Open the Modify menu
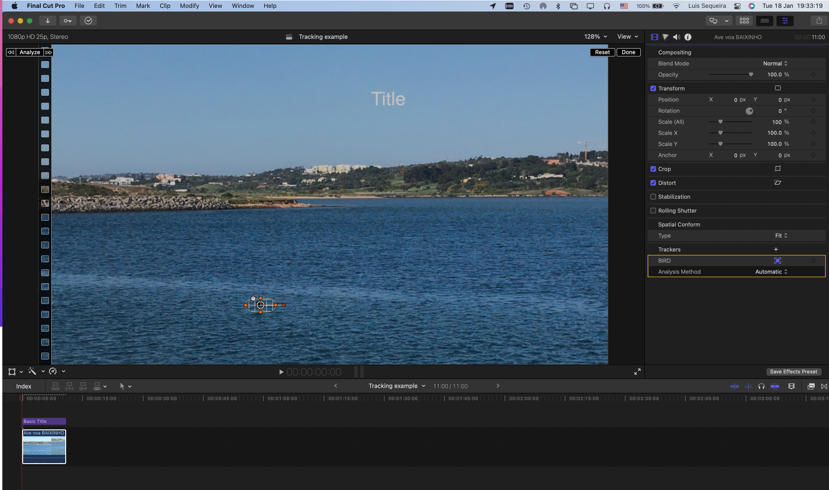Viewport: 829px width, 490px height. tap(189, 6)
